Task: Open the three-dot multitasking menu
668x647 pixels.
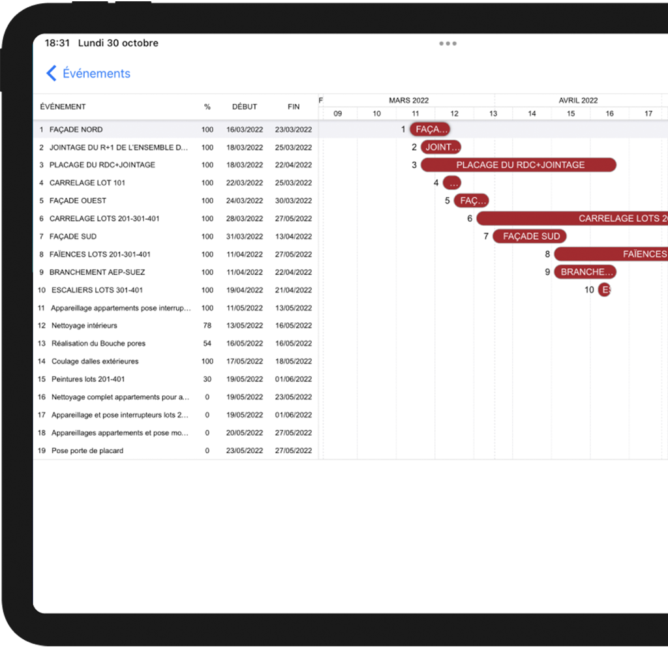Action: pos(448,44)
